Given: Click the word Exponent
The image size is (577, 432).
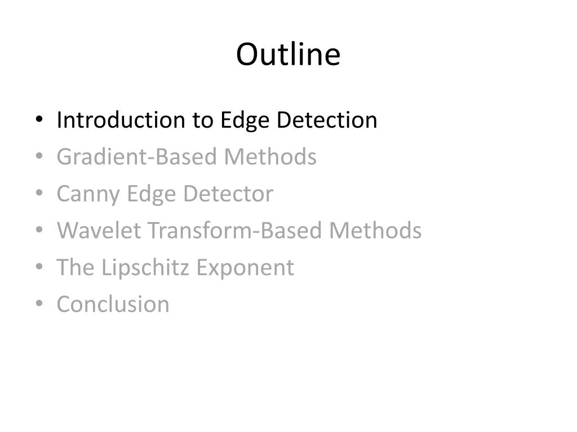Looking at the screenshot, I should tap(245, 268).
